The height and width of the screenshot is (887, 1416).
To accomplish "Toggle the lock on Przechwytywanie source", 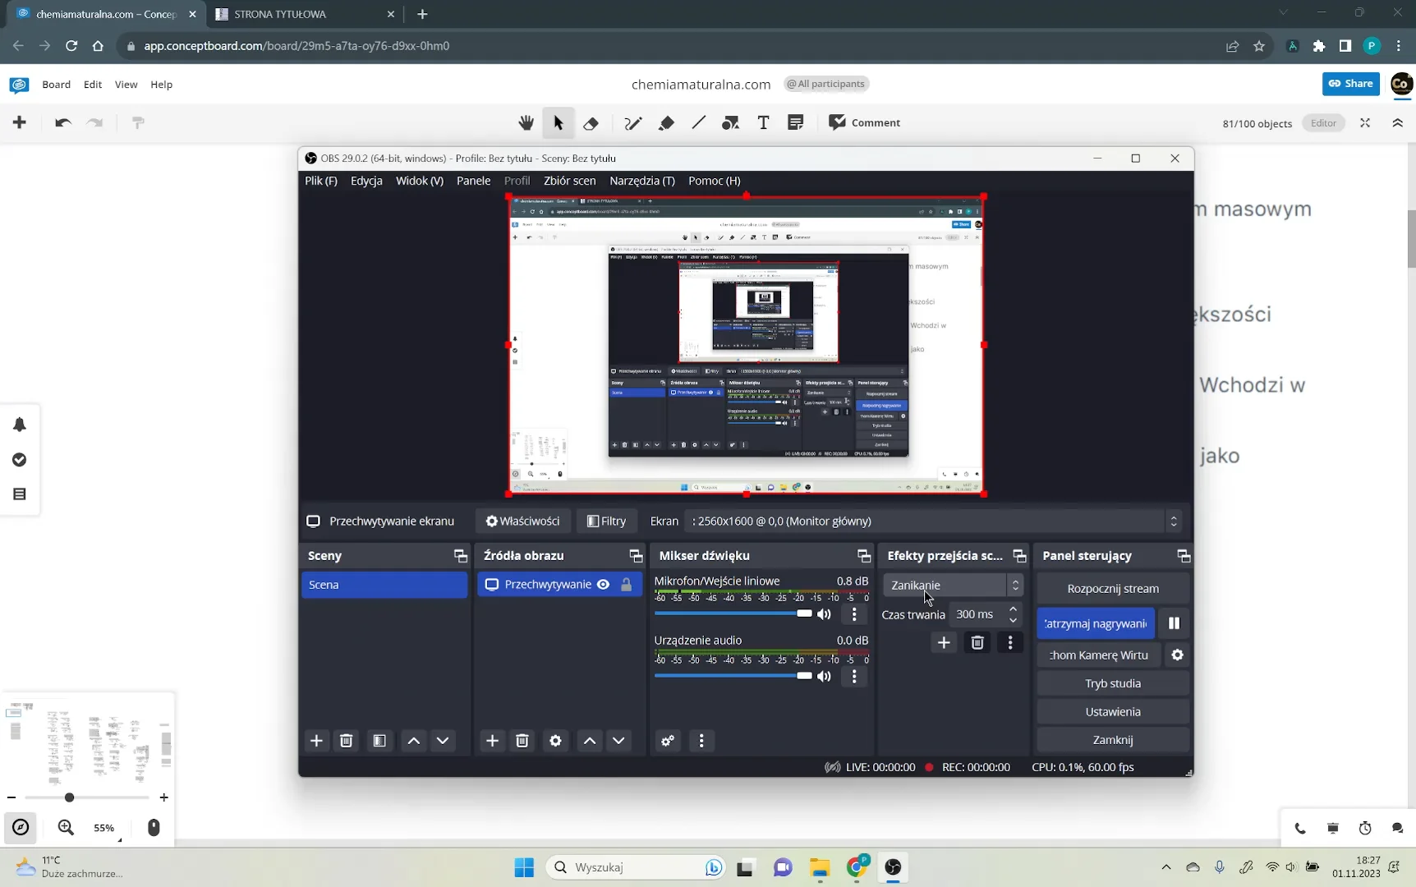I will pos(626,585).
